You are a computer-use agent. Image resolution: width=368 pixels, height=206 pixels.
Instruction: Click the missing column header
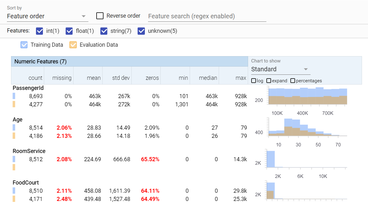click(x=62, y=78)
